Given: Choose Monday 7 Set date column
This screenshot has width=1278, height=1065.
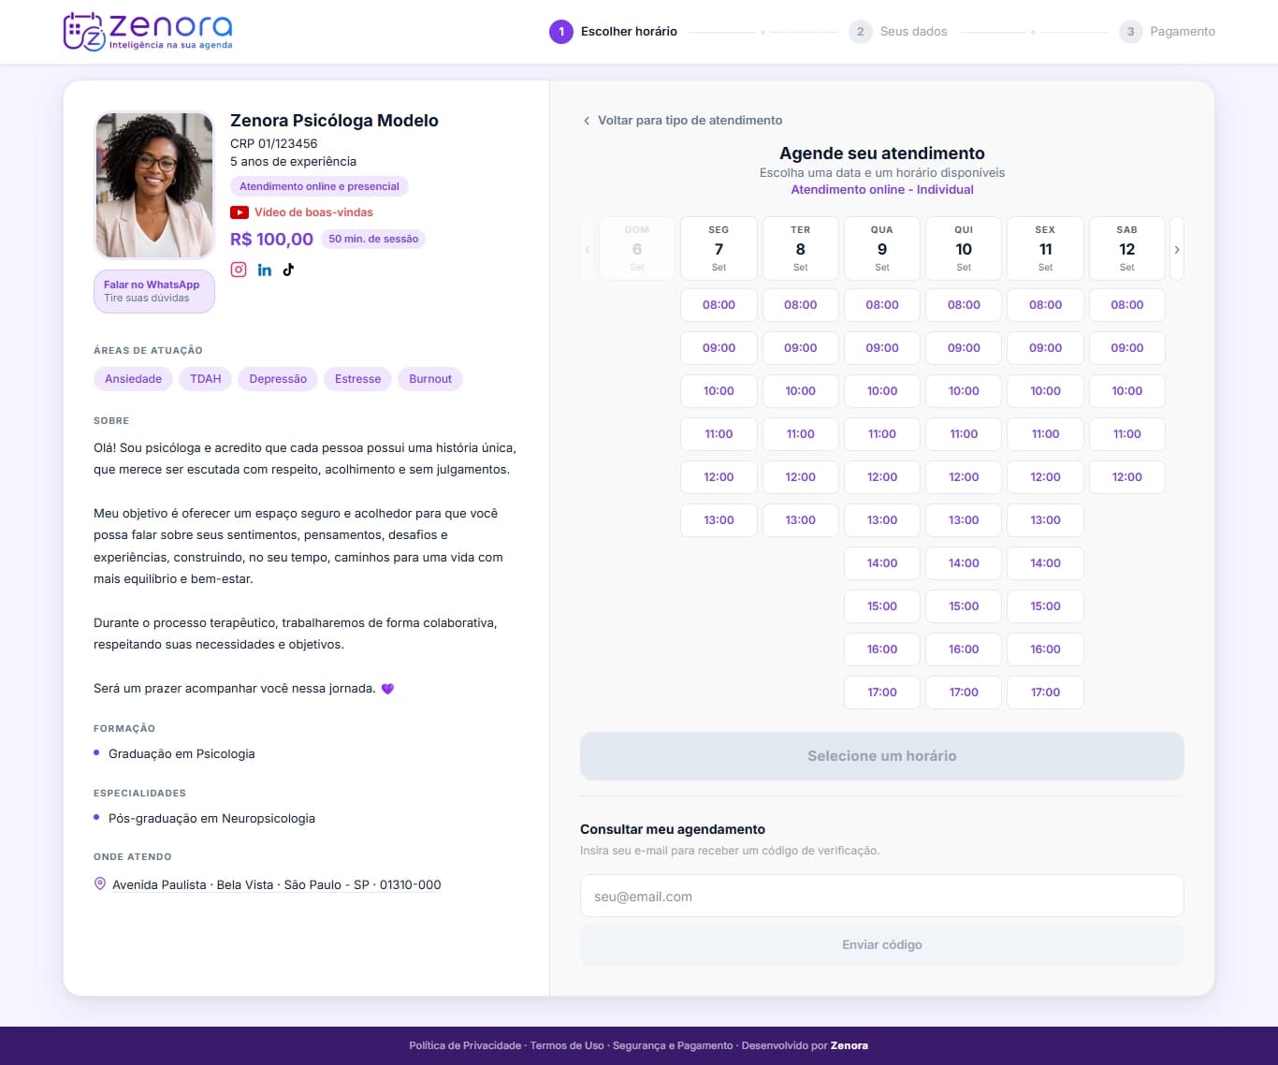Looking at the screenshot, I should click(719, 249).
